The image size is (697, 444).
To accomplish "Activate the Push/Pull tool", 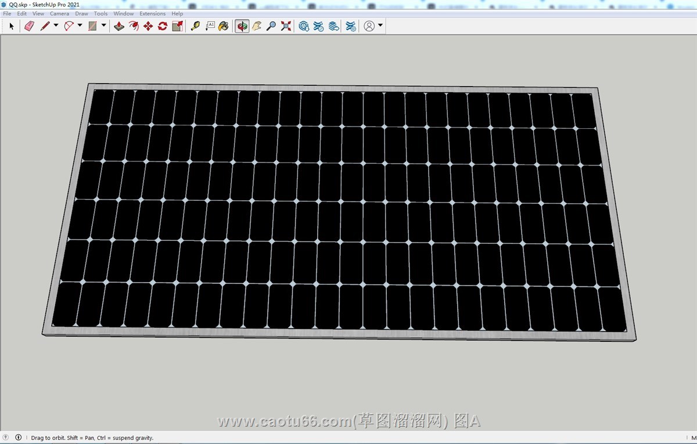I will [x=119, y=26].
